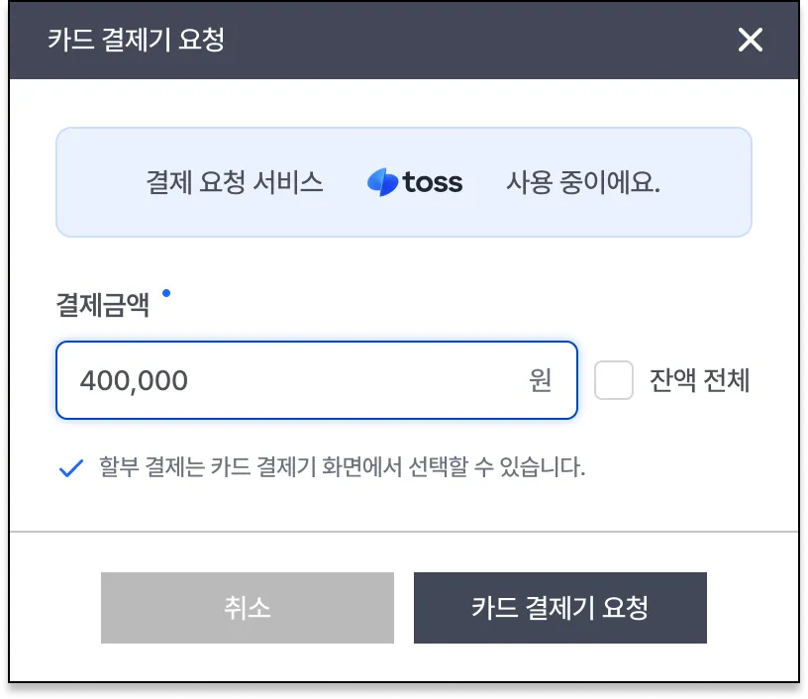Click the light blue toss info banner
This screenshot has height=699, width=808.
(x=403, y=218)
